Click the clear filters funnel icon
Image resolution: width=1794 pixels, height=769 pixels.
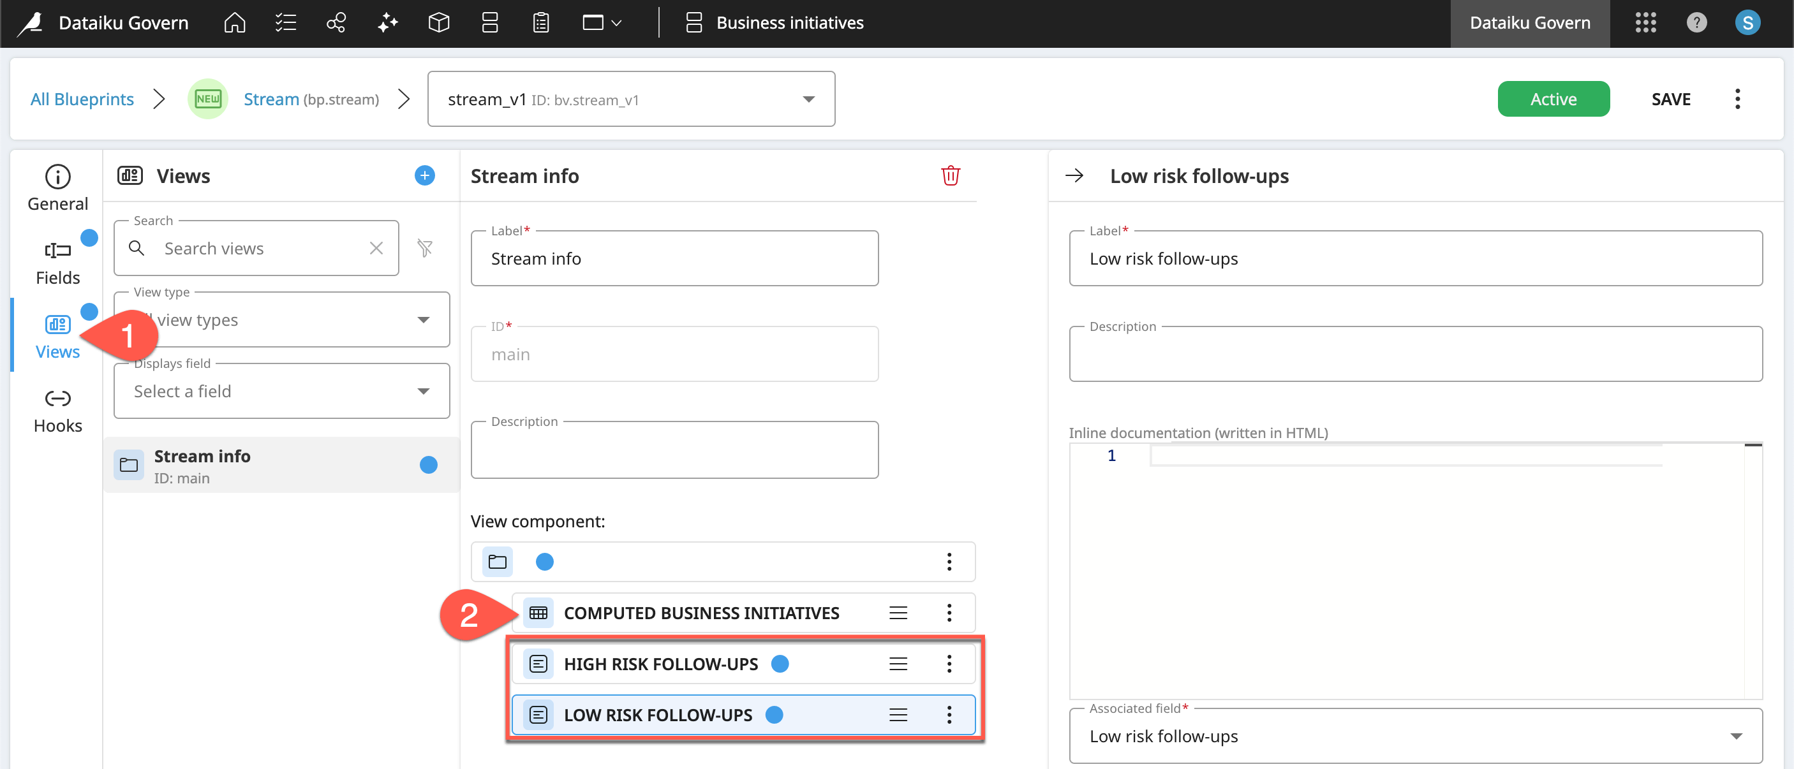pyautogui.click(x=425, y=248)
